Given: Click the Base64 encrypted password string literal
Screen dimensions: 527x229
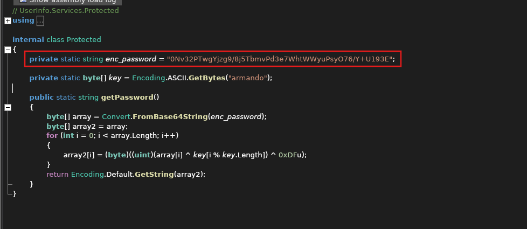Looking at the screenshot, I should click(x=280, y=59).
